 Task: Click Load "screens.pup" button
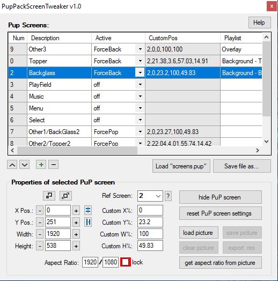point(181,166)
